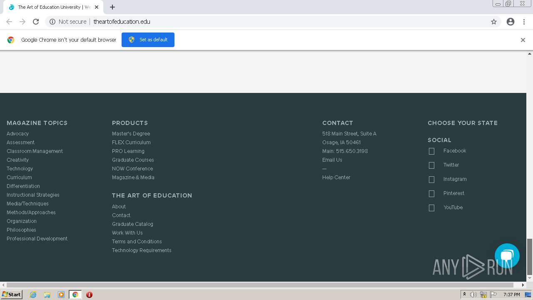Screen dimensions: 533x300
Task: Click the horizontal scrollbar track
Action: point(262,285)
